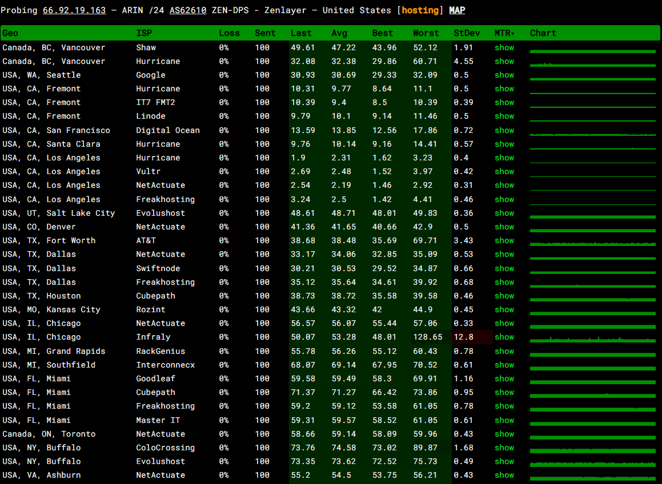Show MTR for Miami Goodleaf row
Screen dimensions: 662x484
tap(504, 378)
